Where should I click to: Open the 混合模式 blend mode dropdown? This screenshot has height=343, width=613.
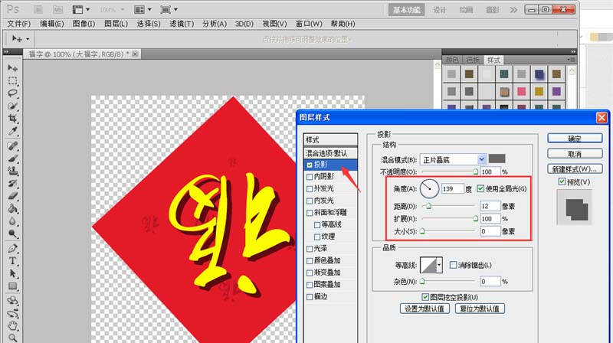click(x=481, y=159)
